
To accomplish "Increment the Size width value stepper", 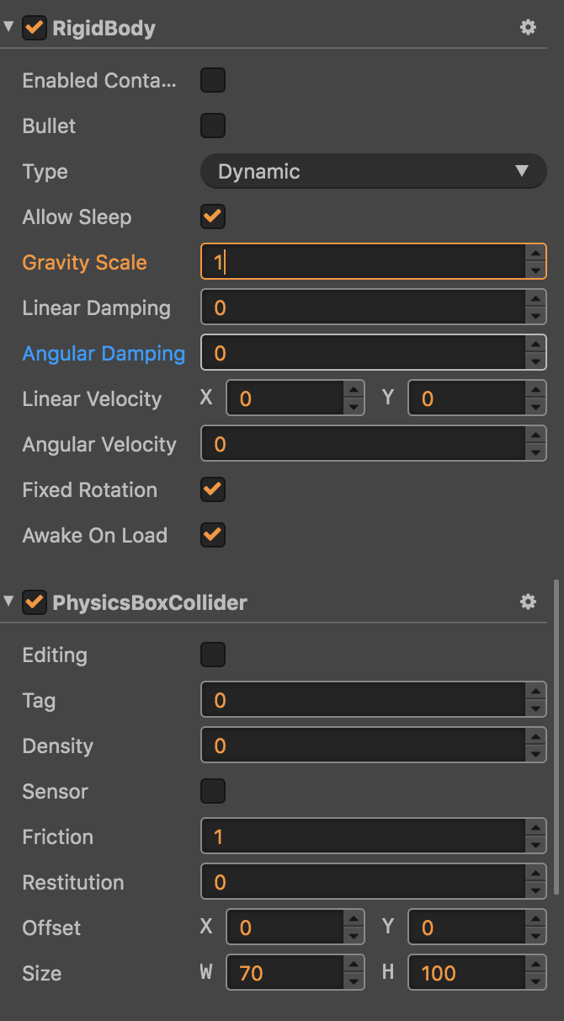I will tap(354, 965).
